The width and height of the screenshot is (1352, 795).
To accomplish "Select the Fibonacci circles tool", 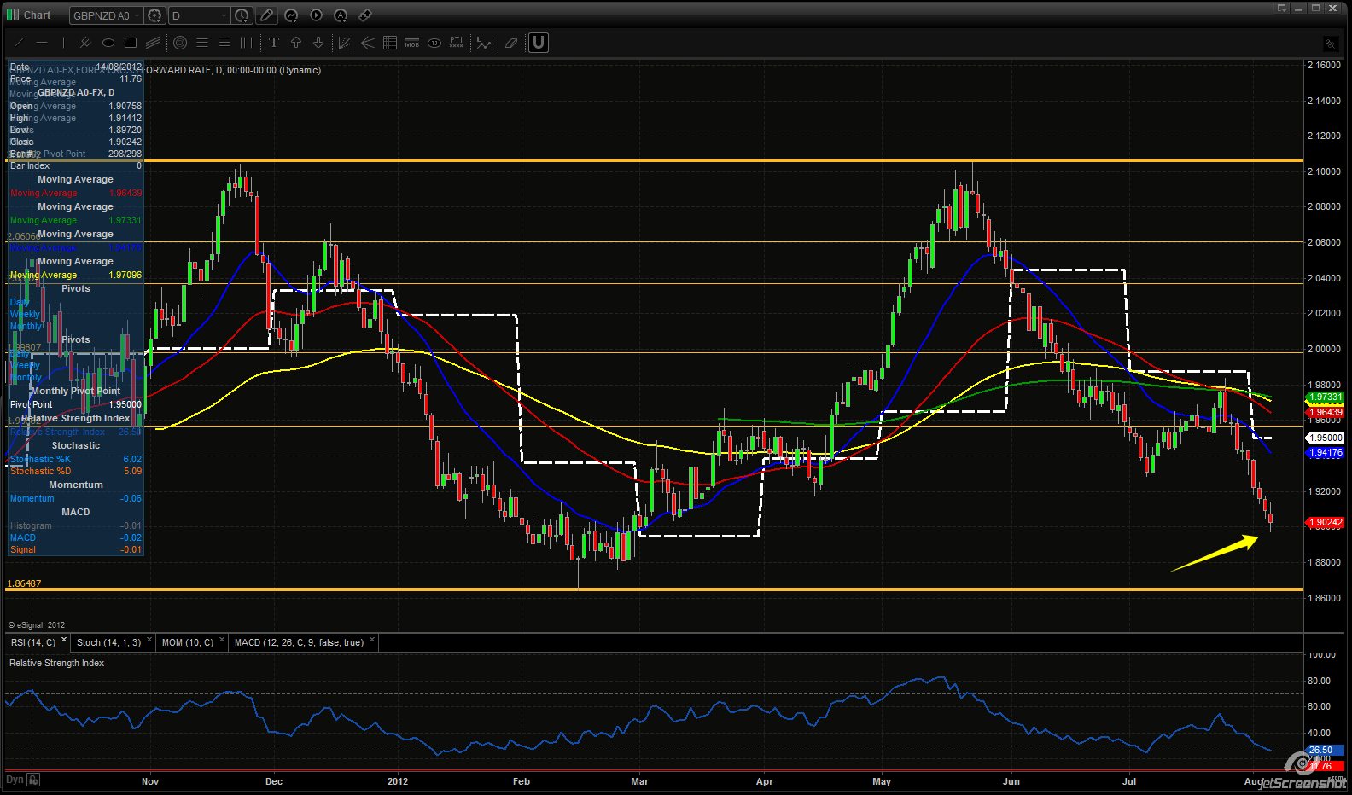I will 180,43.
